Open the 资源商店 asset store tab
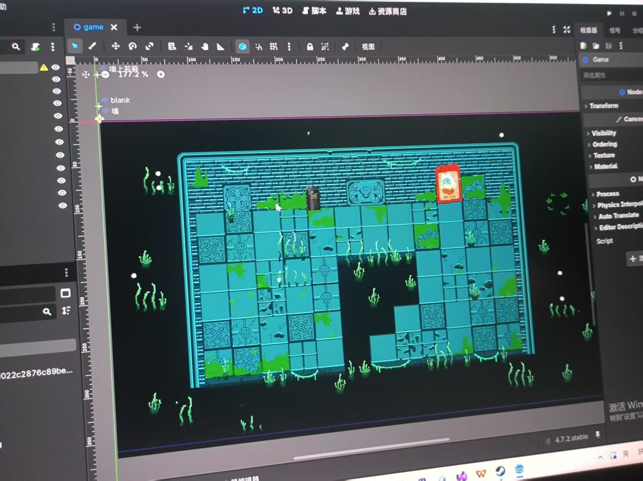 (388, 11)
